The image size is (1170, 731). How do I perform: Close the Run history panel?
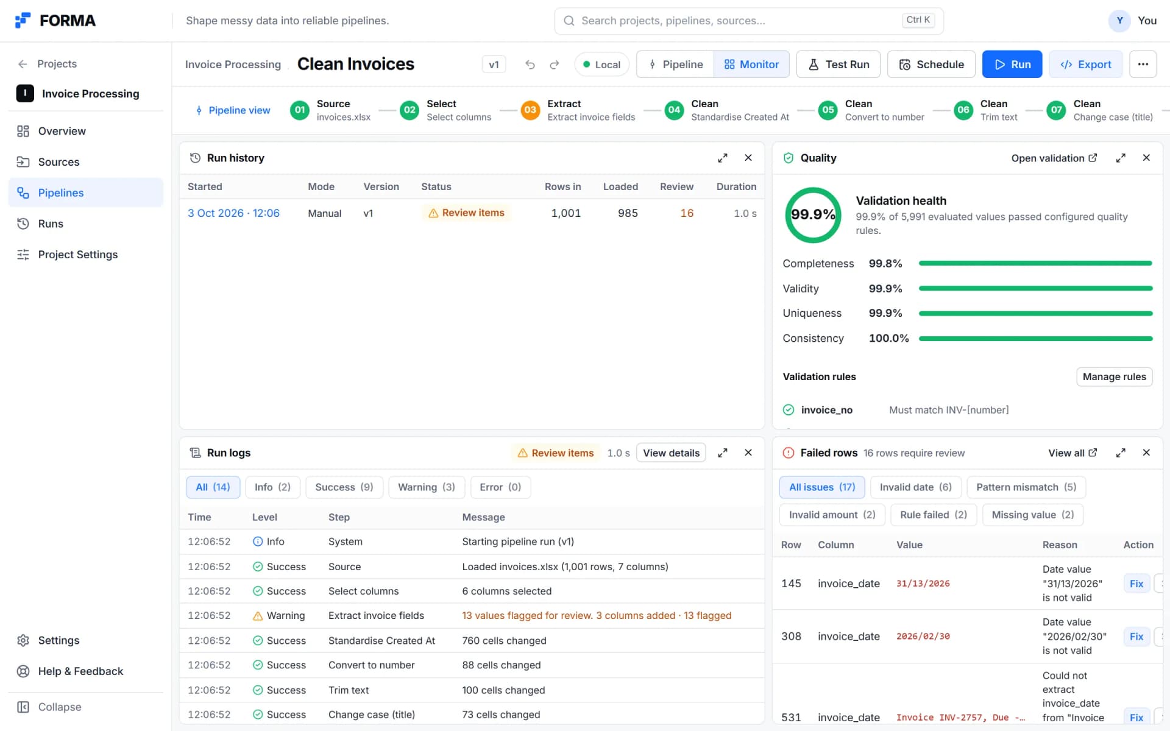click(x=748, y=158)
